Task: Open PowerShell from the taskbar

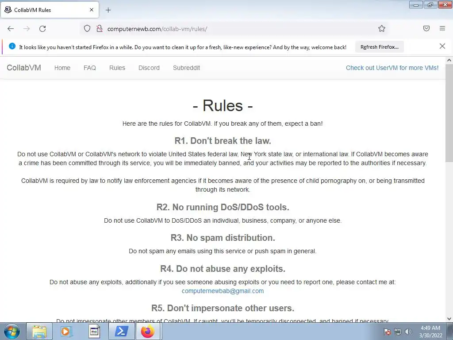Action: (x=121, y=331)
